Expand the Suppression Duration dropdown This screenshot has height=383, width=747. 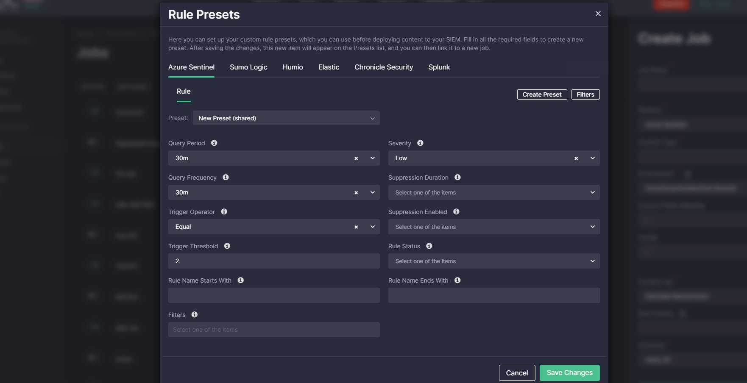click(x=494, y=193)
